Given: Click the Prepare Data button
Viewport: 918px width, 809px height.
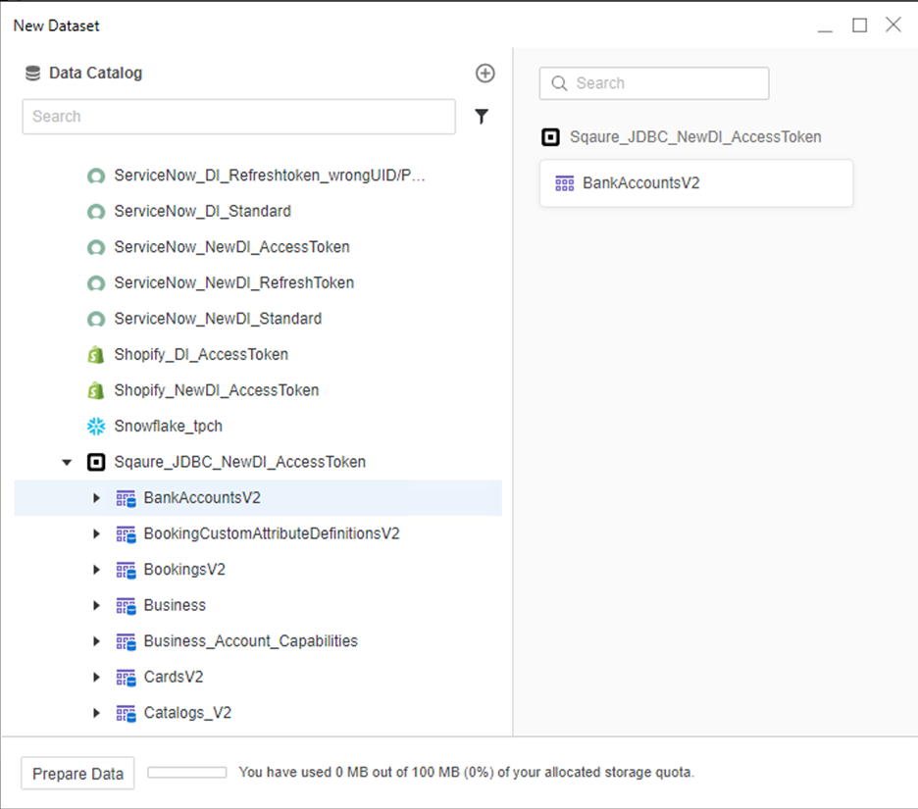Looking at the screenshot, I should pyautogui.click(x=77, y=774).
